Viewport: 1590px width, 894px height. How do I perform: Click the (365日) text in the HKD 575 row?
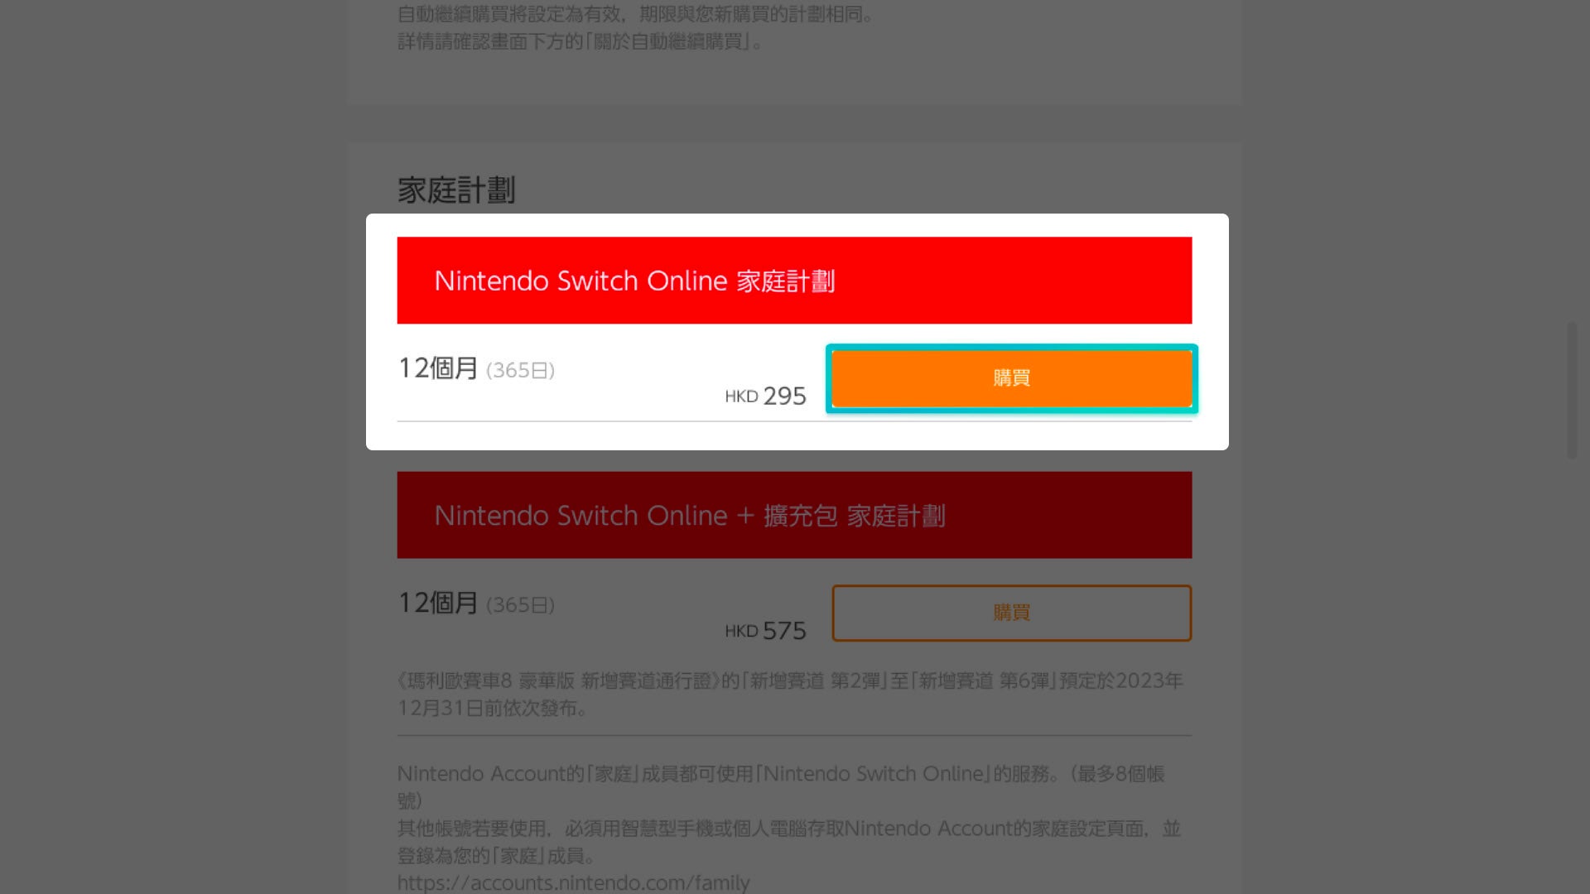520,605
